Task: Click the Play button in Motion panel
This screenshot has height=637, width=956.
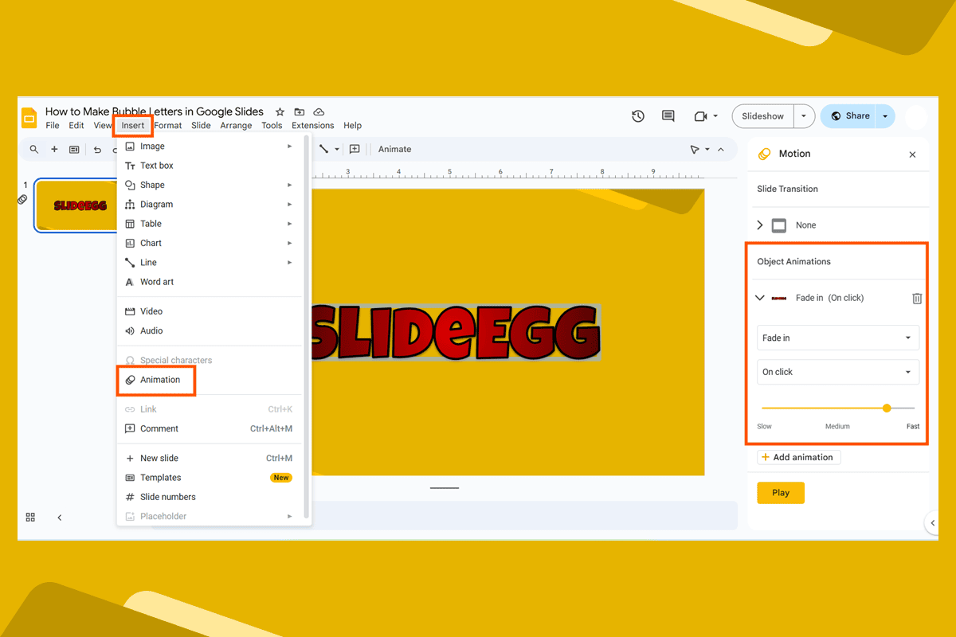Action: coord(780,492)
